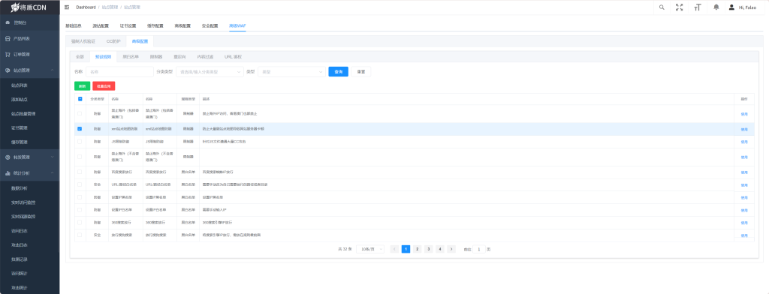
Task: Click the go-to page number input
Action: [x=479, y=249]
